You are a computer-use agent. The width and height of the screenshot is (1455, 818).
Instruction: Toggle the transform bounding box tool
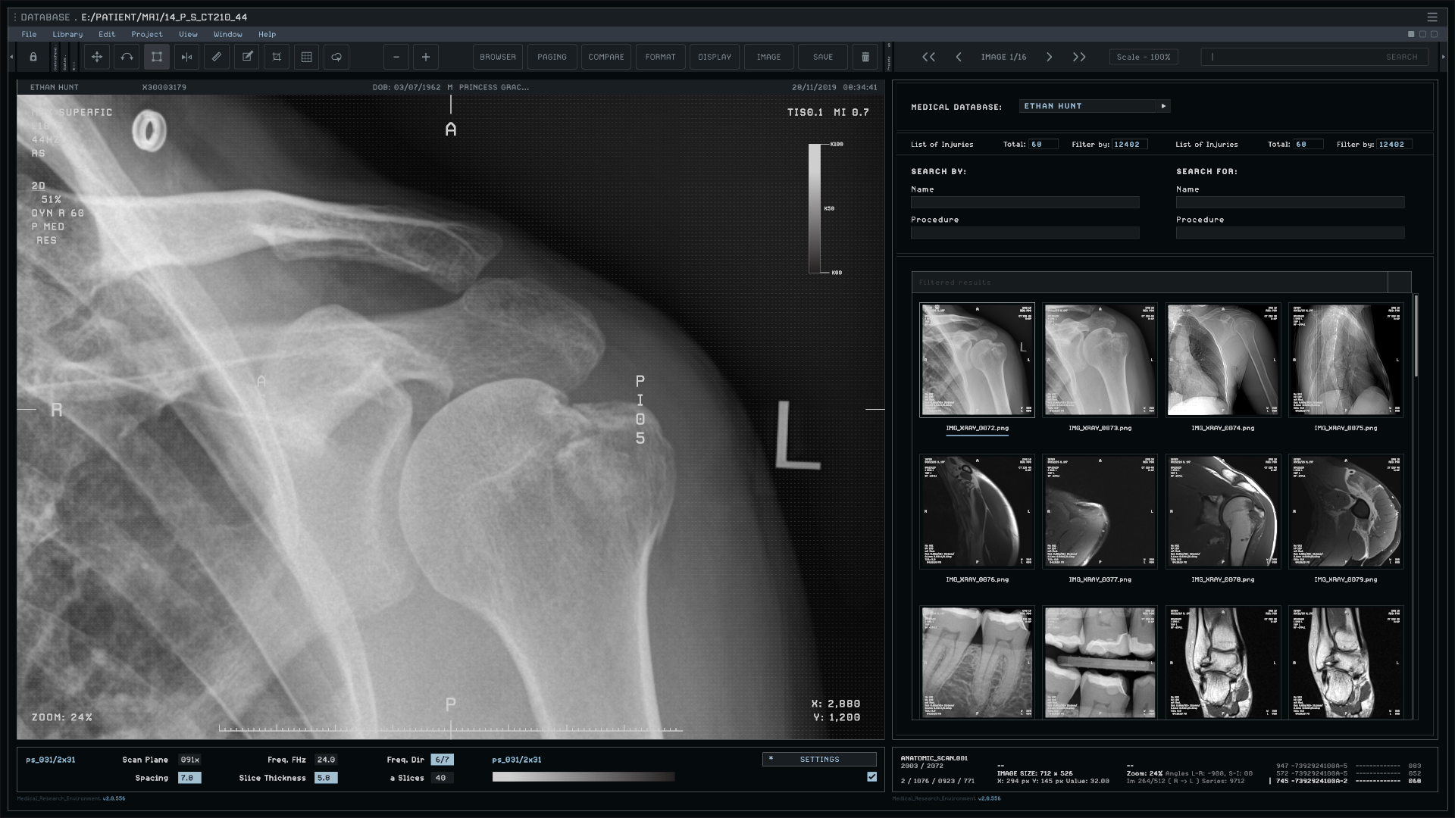click(x=157, y=57)
